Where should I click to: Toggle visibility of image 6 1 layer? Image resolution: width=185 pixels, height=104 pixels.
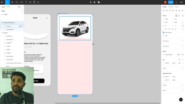(22, 26)
